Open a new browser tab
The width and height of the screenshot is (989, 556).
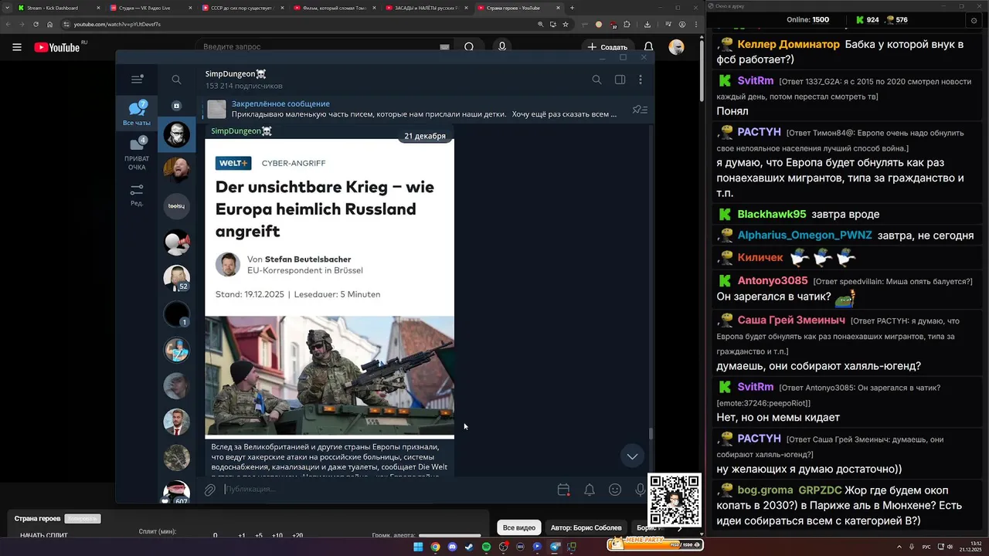[572, 8]
